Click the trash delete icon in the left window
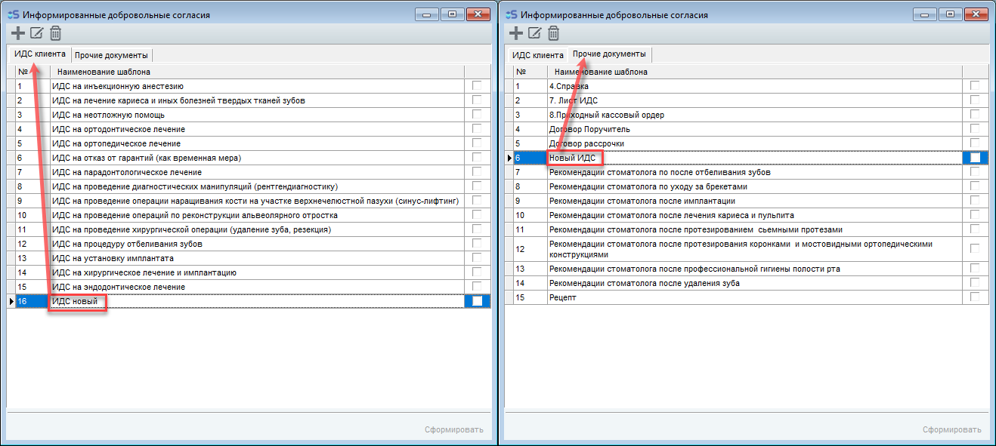Screen dimensions: 996x446 click(x=55, y=33)
